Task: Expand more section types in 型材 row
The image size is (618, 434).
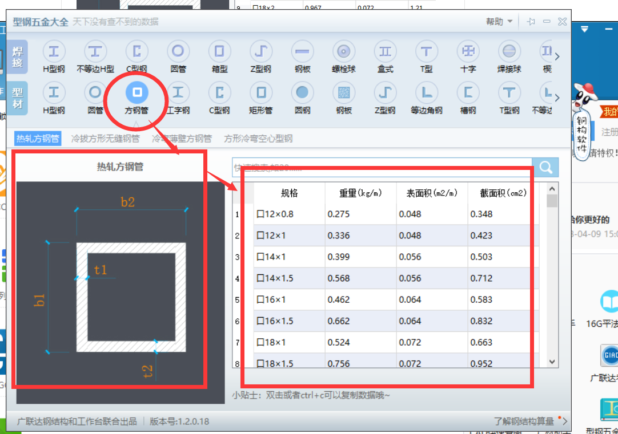Action: pyautogui.click(x=557, y=98)
